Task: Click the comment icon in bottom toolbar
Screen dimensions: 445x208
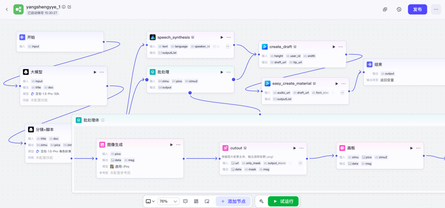Action: click(x=185, y=201)
